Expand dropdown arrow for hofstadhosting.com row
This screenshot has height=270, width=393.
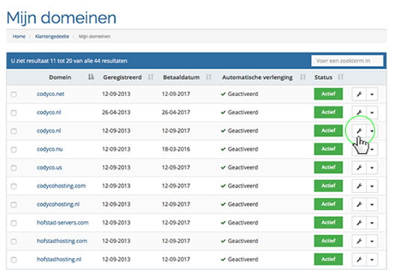click(372, 241)
